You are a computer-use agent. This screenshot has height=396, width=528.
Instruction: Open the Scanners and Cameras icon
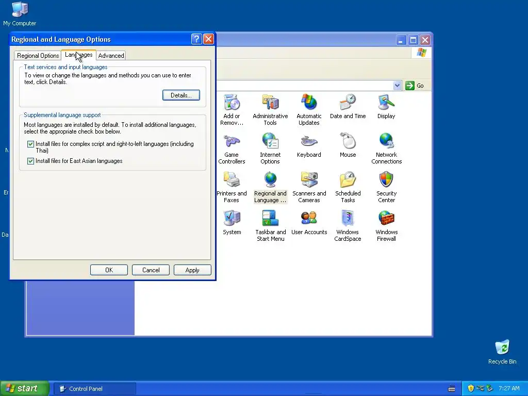[x=309, y=187]
